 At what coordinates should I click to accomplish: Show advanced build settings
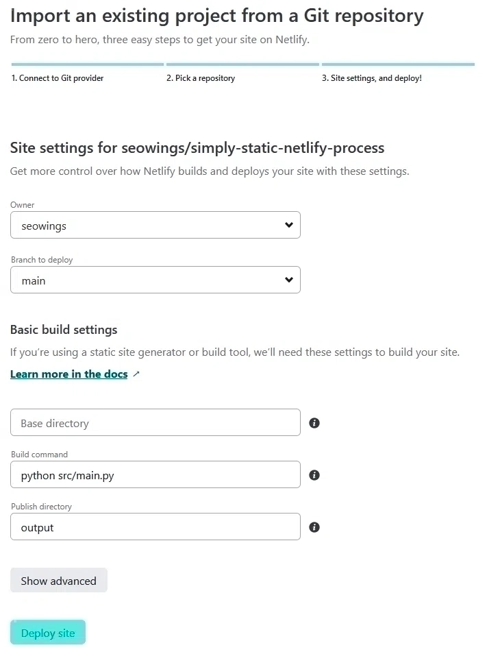click(x=58, y=580)
